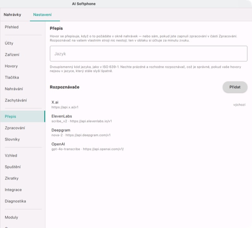The width and height of the screenshot is (252, 228).
Task: Open the Zpracování settings section
Action: click(22, 128)
